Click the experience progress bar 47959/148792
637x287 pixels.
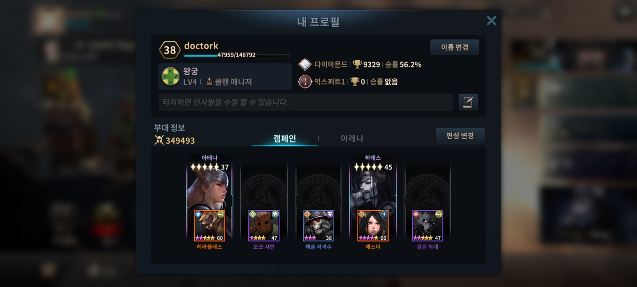coord(236,55)
